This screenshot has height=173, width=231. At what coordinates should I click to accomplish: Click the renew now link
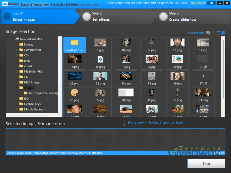[x=197, y=3]
